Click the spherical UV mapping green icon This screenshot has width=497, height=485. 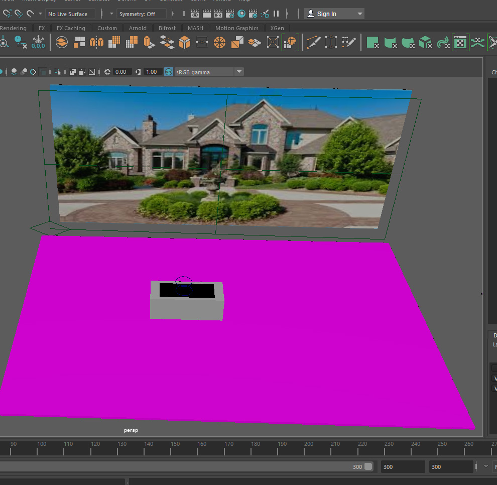408,42
